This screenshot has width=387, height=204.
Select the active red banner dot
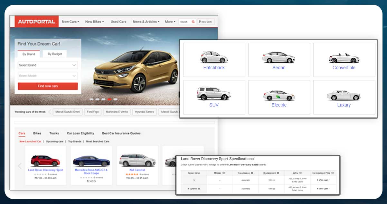(109, 99)
